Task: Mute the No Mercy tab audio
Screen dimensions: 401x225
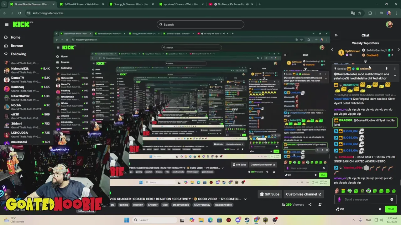Action: pos(247,4)
